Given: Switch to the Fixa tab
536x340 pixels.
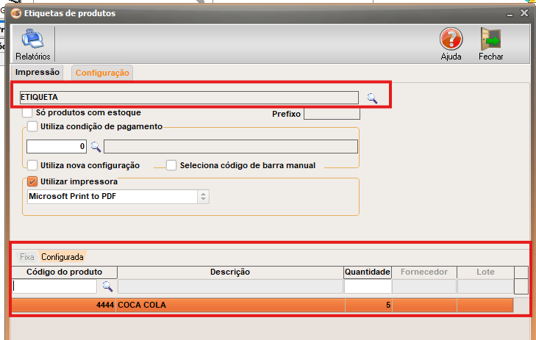Looking at the screenshot, I should (x=26, y=257).
